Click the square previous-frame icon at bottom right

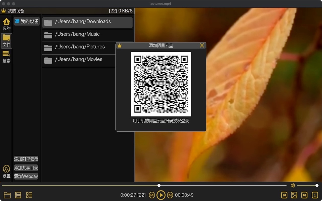pyautogui.click(x=284, y=195)
